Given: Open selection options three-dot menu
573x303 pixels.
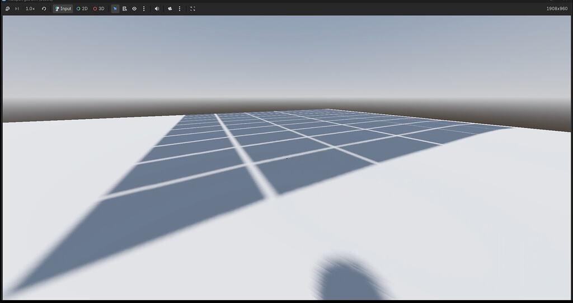Looking at the screenshot, I should [x=144, y=9].
